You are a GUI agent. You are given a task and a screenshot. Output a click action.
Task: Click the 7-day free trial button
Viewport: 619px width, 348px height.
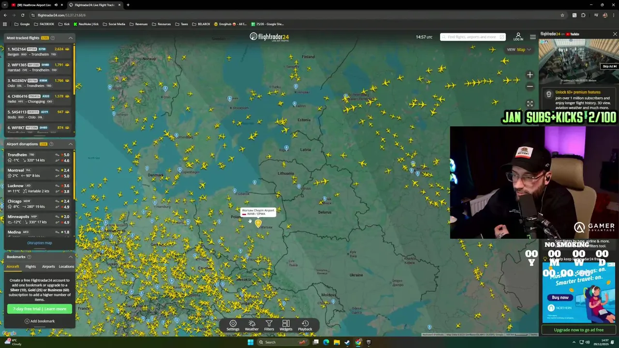40,309
